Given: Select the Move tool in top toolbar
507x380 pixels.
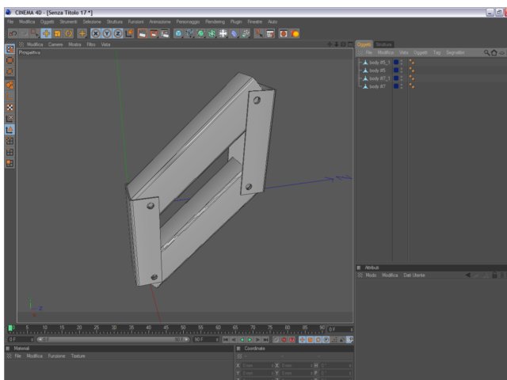Looking at the screenshot, I should tap(46, 33).
